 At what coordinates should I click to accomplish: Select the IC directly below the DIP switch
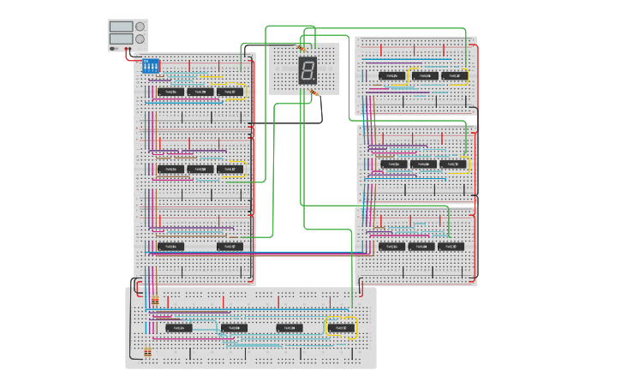coord(170,92)
